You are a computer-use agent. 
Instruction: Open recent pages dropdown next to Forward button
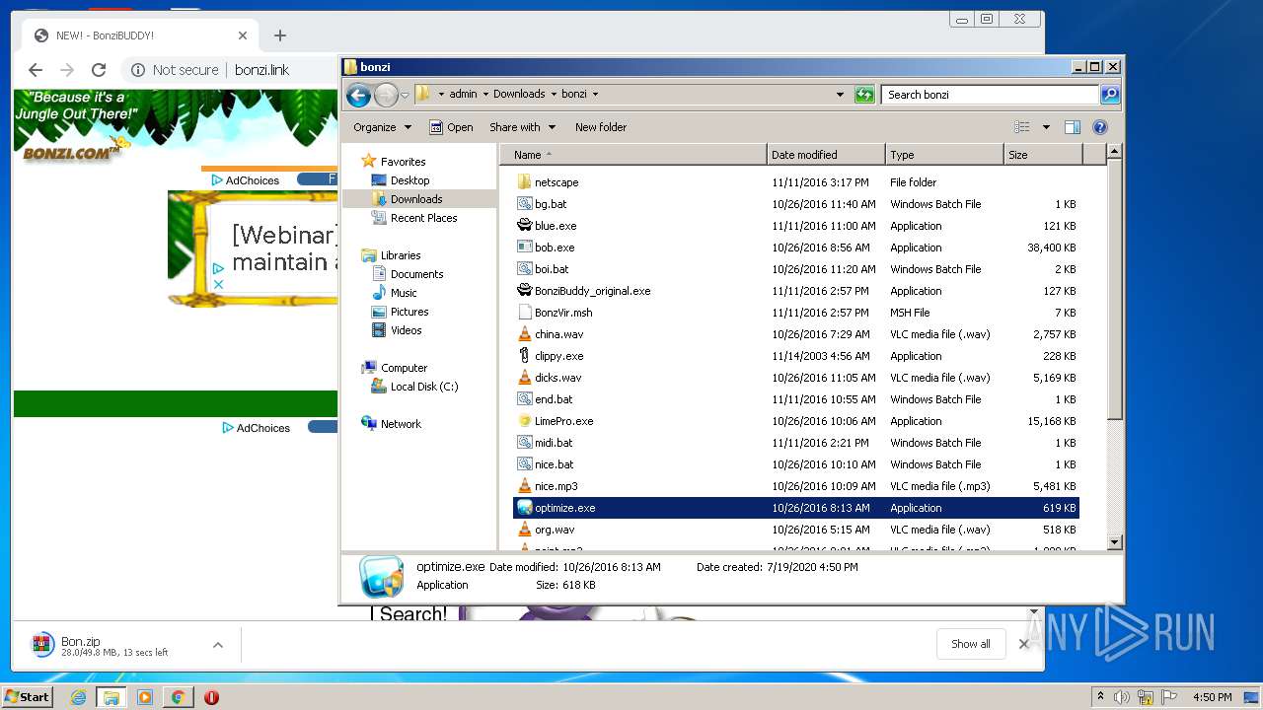tap(405, 96)
